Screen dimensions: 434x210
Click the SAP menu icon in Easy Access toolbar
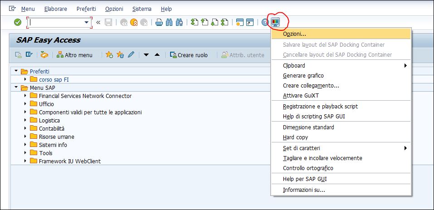coord(29,54)
